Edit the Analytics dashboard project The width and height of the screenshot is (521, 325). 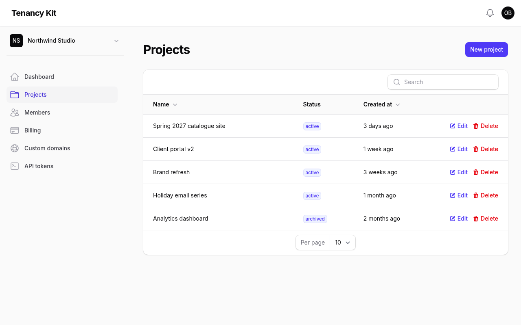459,219
